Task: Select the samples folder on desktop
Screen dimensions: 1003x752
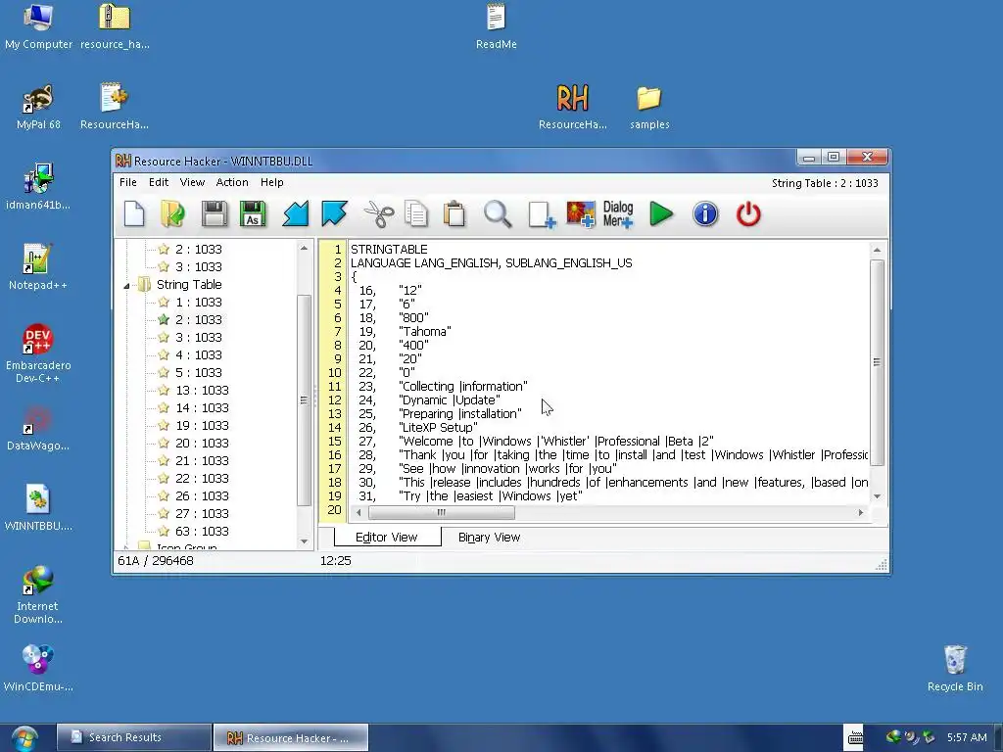Action: pyautogui.click(x=649, y=107)
